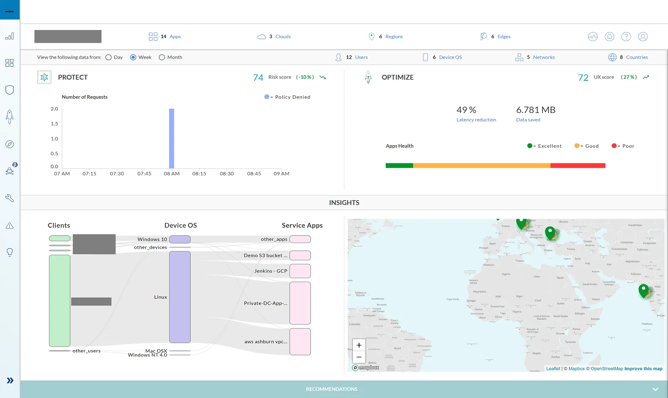
Task: Click the wrench tools icon in sidebar
Action: click(x=9, y=198)
